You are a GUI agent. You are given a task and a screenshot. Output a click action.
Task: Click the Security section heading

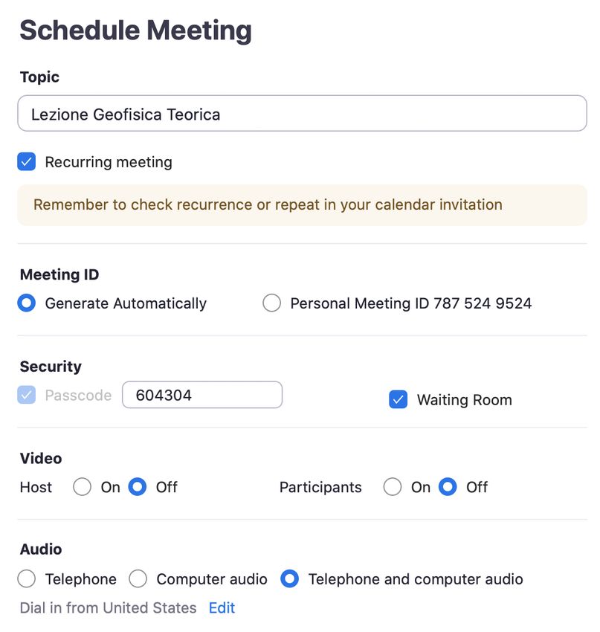pos(51,366)
